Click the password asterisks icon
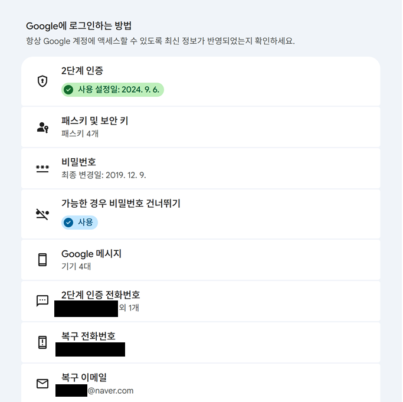The image size is (403, 402). (x=42, y=168)
